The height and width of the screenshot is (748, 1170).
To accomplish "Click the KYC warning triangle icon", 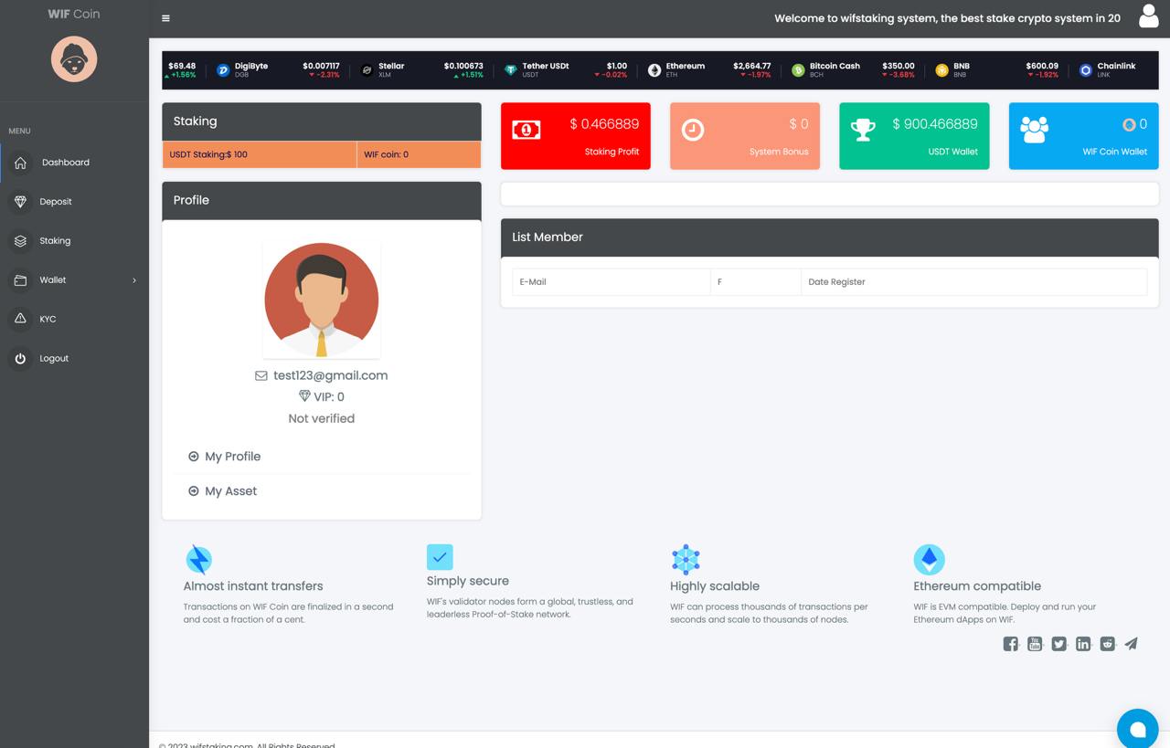I will [x=20, y=319].
